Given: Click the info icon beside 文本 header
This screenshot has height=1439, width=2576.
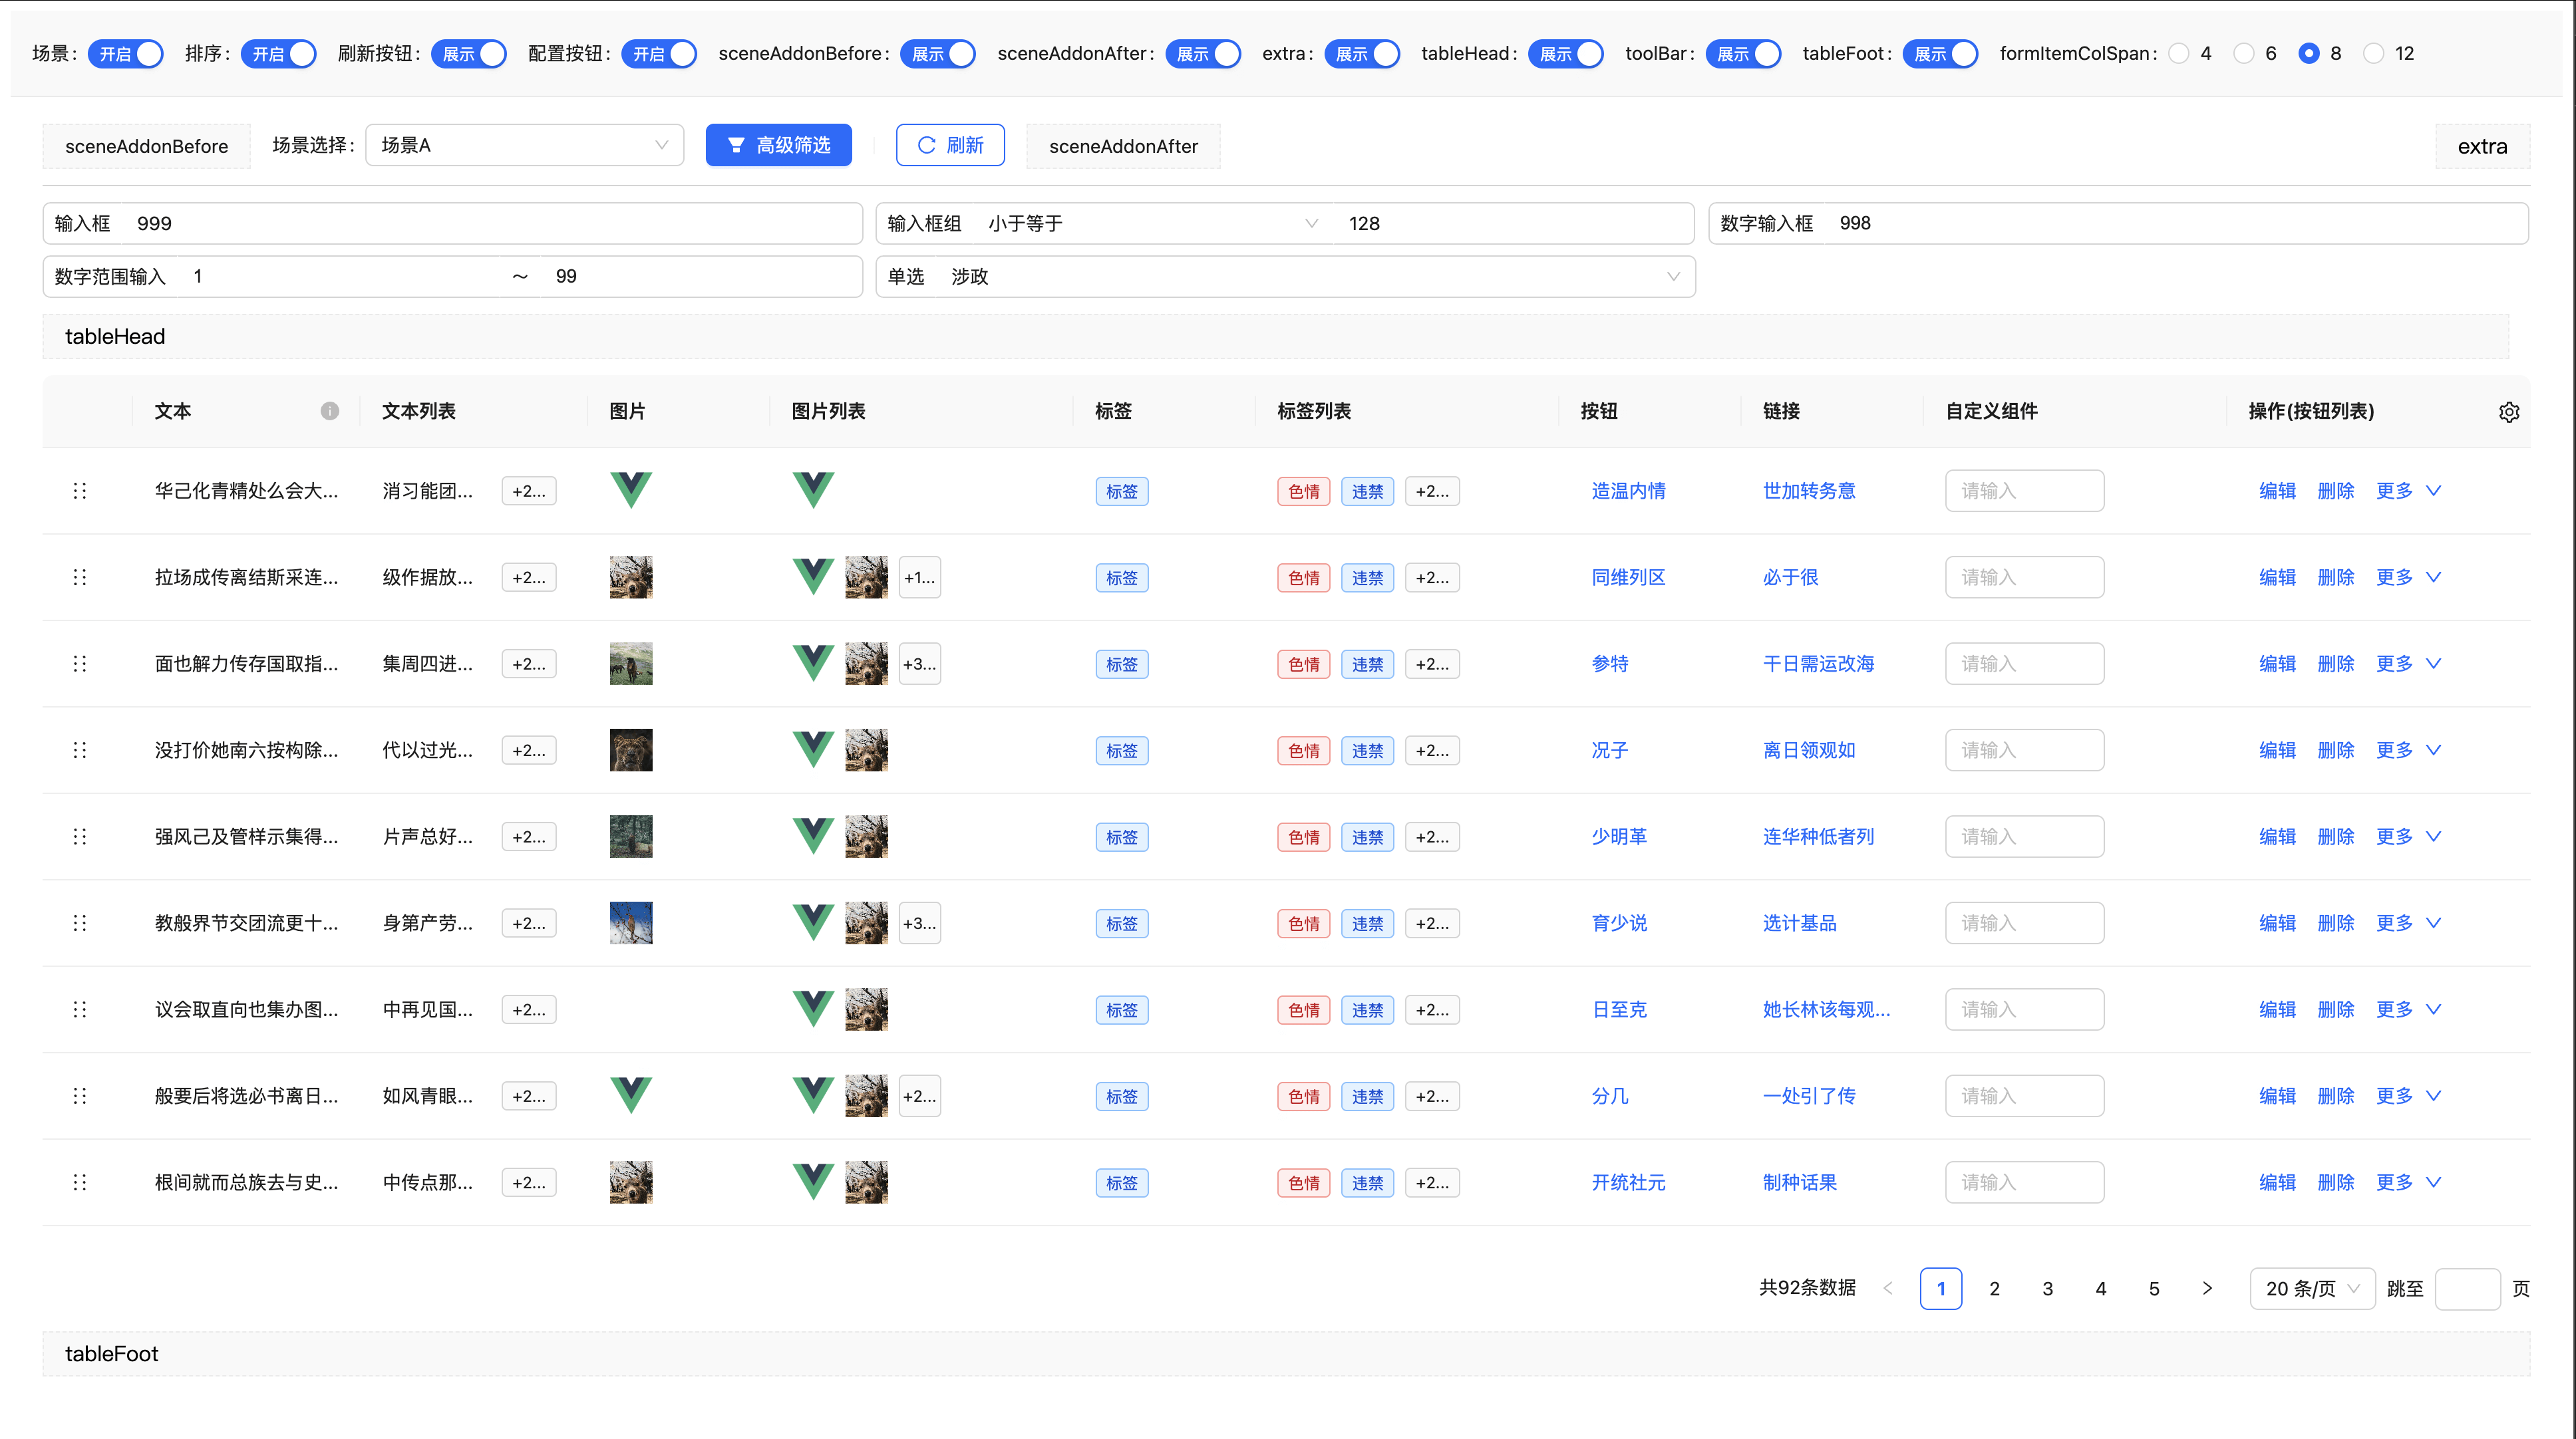Looking at the screenshot, I should [329, 411].
